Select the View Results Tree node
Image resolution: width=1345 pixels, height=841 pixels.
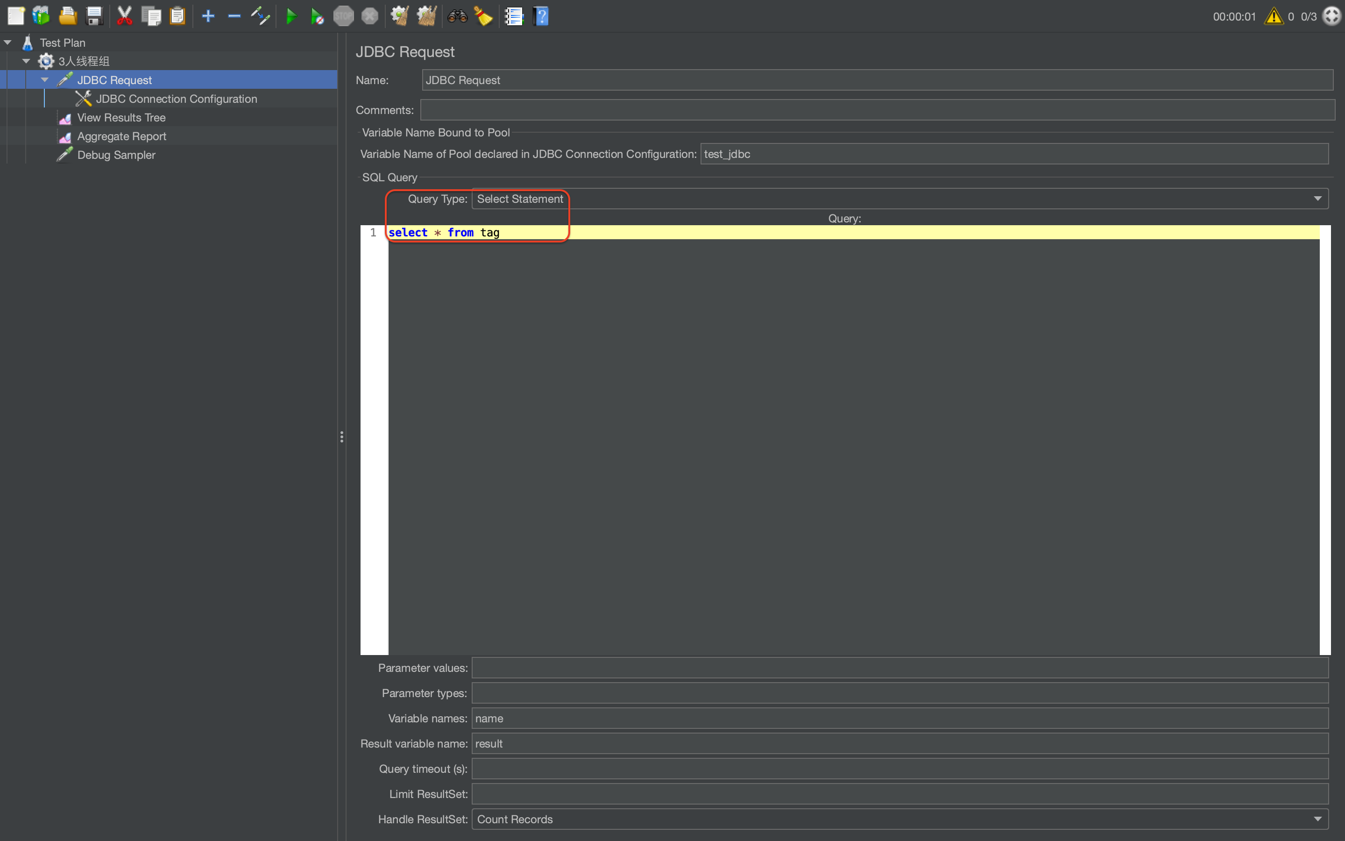tap(121, 117)
